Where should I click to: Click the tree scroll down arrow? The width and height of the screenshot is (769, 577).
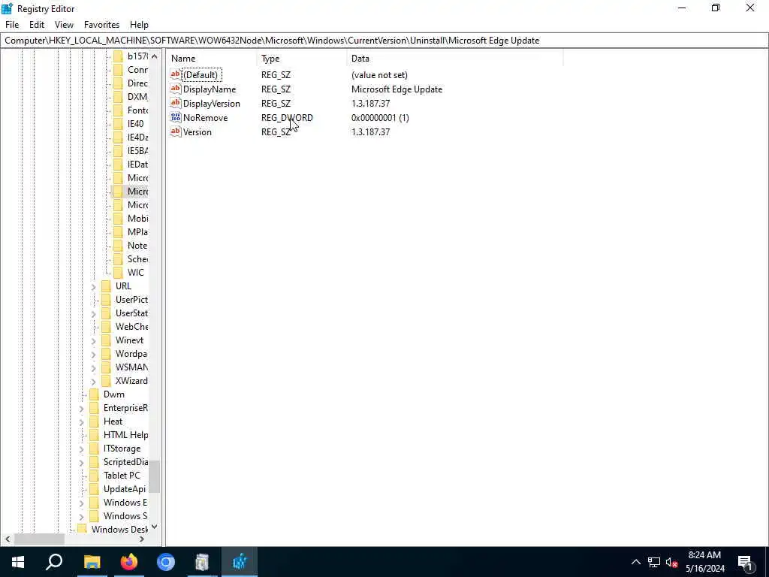click(x=155, y=527)
